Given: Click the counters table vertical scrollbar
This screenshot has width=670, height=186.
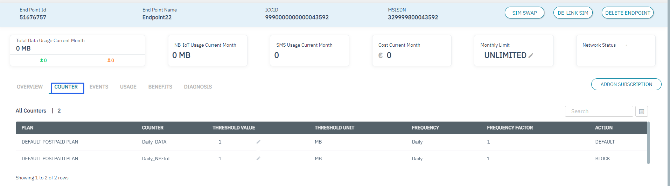Looking at the screenshot, I should 648,143.
